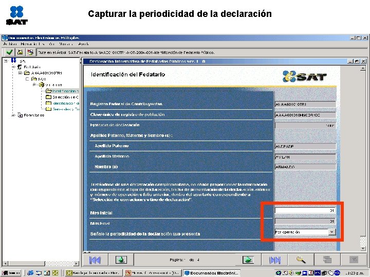Click the Mes Inicial input field

point(305,211)
